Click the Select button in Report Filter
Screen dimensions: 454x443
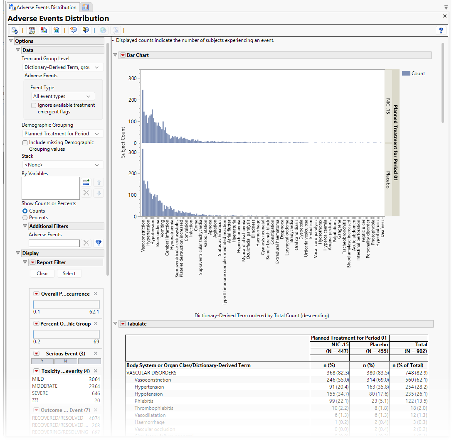pyautogui.click(x=69, y=274)
